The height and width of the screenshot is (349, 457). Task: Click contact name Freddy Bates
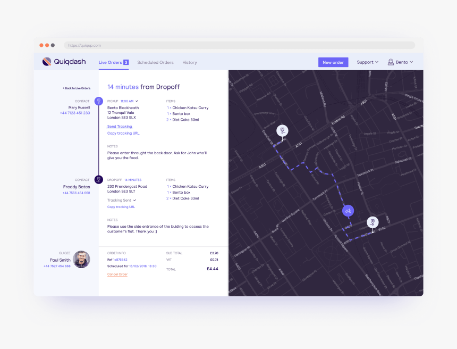tap(77, 187)
